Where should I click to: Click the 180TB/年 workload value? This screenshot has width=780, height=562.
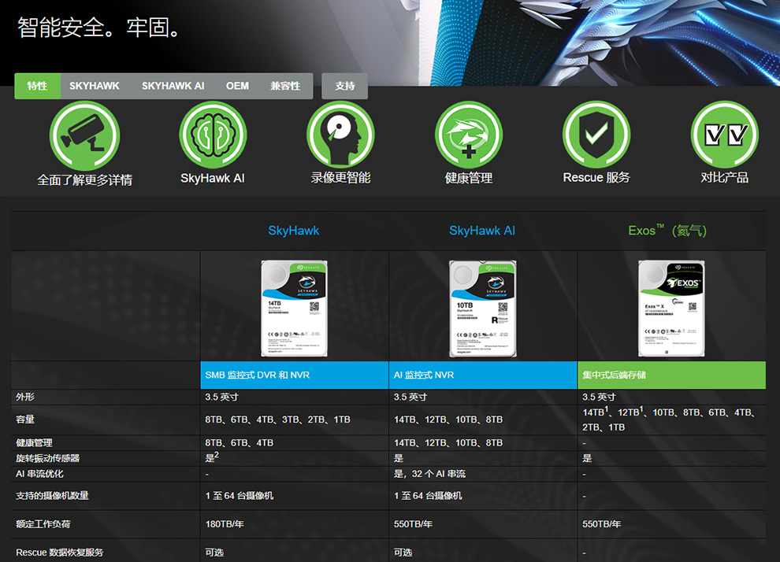coord(225,524)
